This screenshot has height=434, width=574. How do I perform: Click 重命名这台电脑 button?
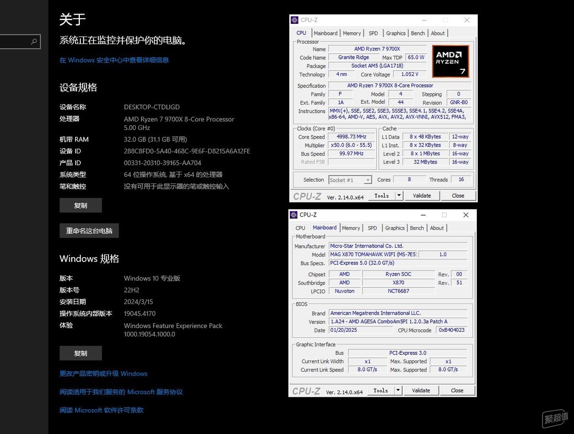[x=89, y=231]
